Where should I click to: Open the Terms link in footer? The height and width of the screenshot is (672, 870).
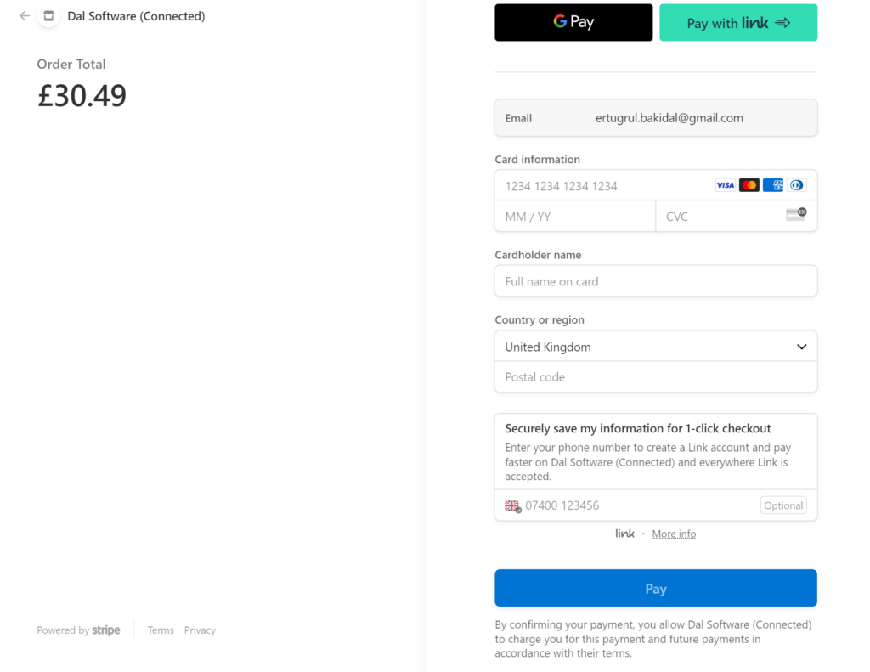161,630
